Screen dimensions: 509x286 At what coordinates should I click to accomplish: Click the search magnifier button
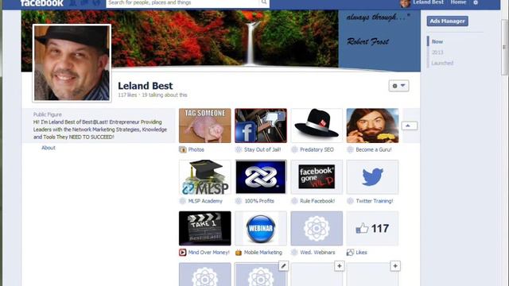click(264, 2)
